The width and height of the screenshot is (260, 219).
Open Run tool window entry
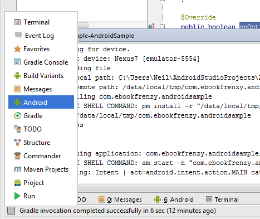coord(41,196)
